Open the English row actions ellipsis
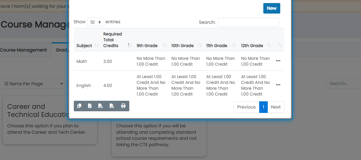Screen dimensions: 361x160 pyautogui.click(x=278, y=85)
